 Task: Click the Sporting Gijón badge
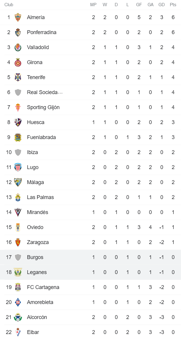[18, 107]
